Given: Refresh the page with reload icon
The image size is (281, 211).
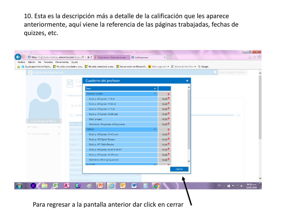Looking at the screenshot, I should tap(91, 57).
